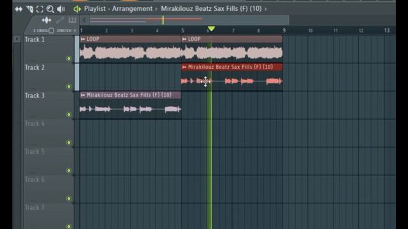This screenshot has height=229, width=408.
Task: Select red Sax Fills waveform on Track 2
Action: (x=232, y=81)
